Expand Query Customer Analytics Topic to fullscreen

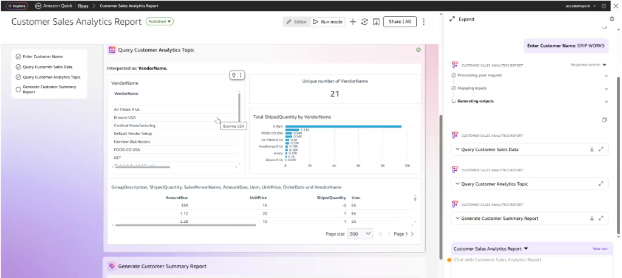pyautogui.click(x=601, y=184)
